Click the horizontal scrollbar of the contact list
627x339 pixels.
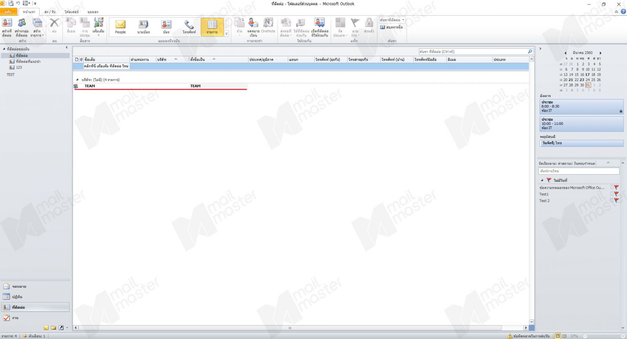pos(290,328)
